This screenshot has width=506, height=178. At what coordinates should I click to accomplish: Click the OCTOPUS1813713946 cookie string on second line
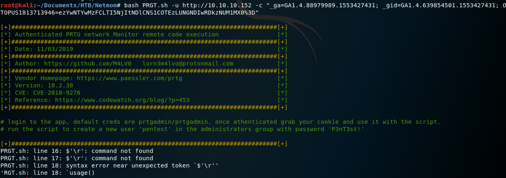129,12
